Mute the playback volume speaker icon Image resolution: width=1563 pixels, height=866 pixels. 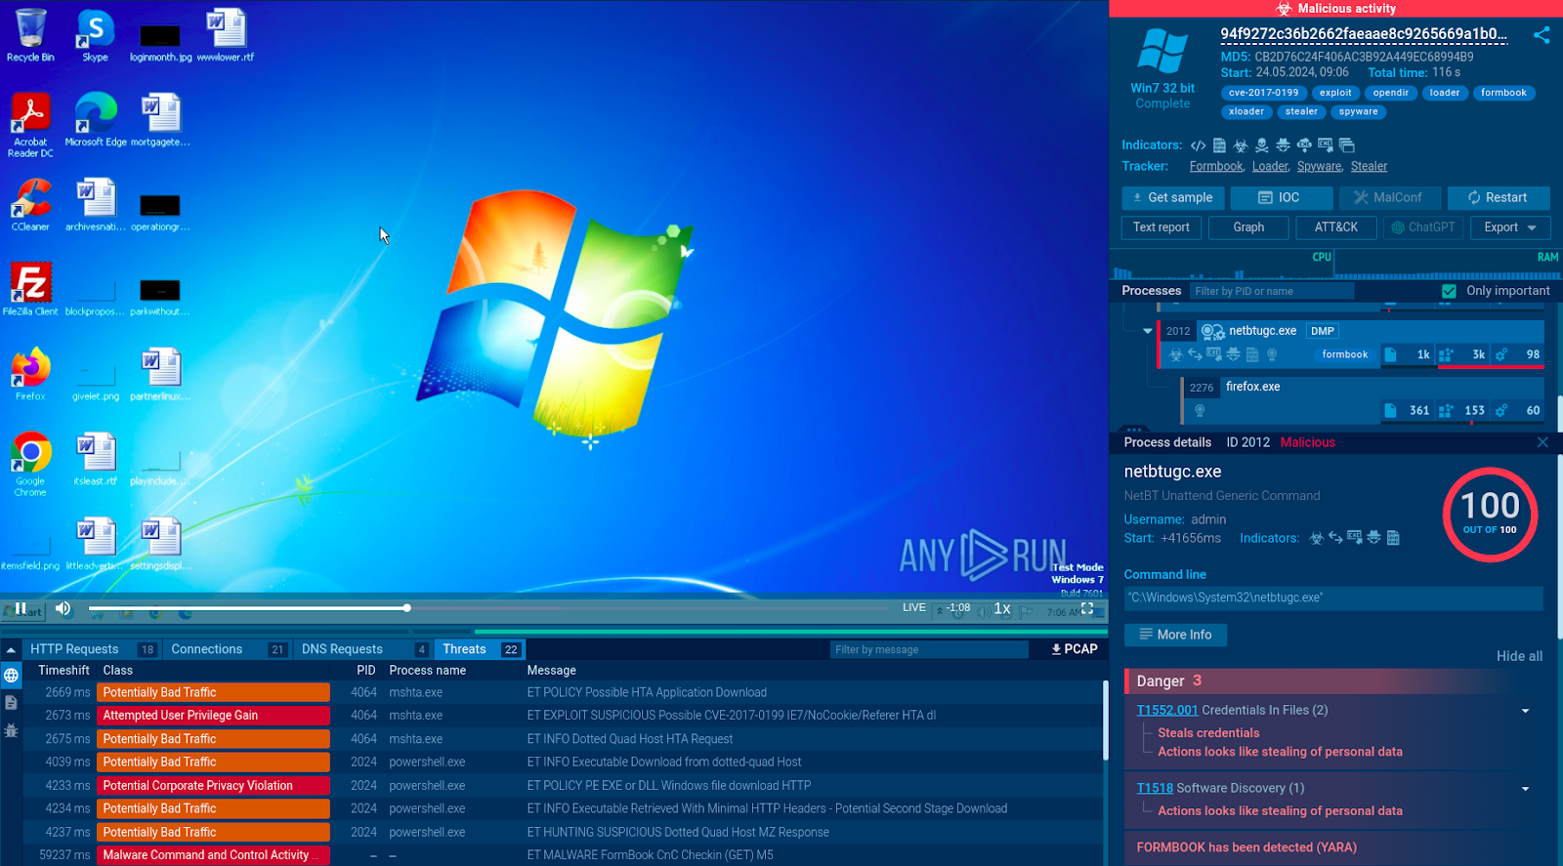(x=63, y=608)
